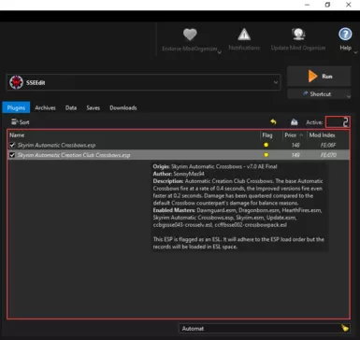360x340 pixels.
Task: Sort by the Flag column header
Action: [267, 135]
